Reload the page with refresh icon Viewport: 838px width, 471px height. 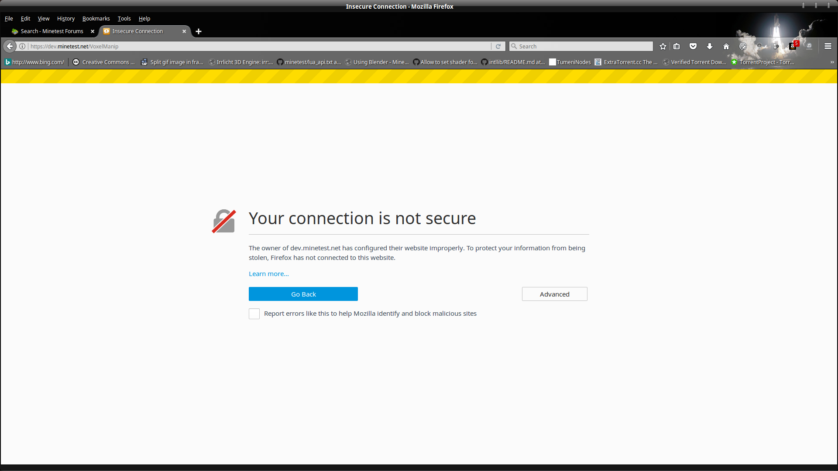(x=498, y=46)
